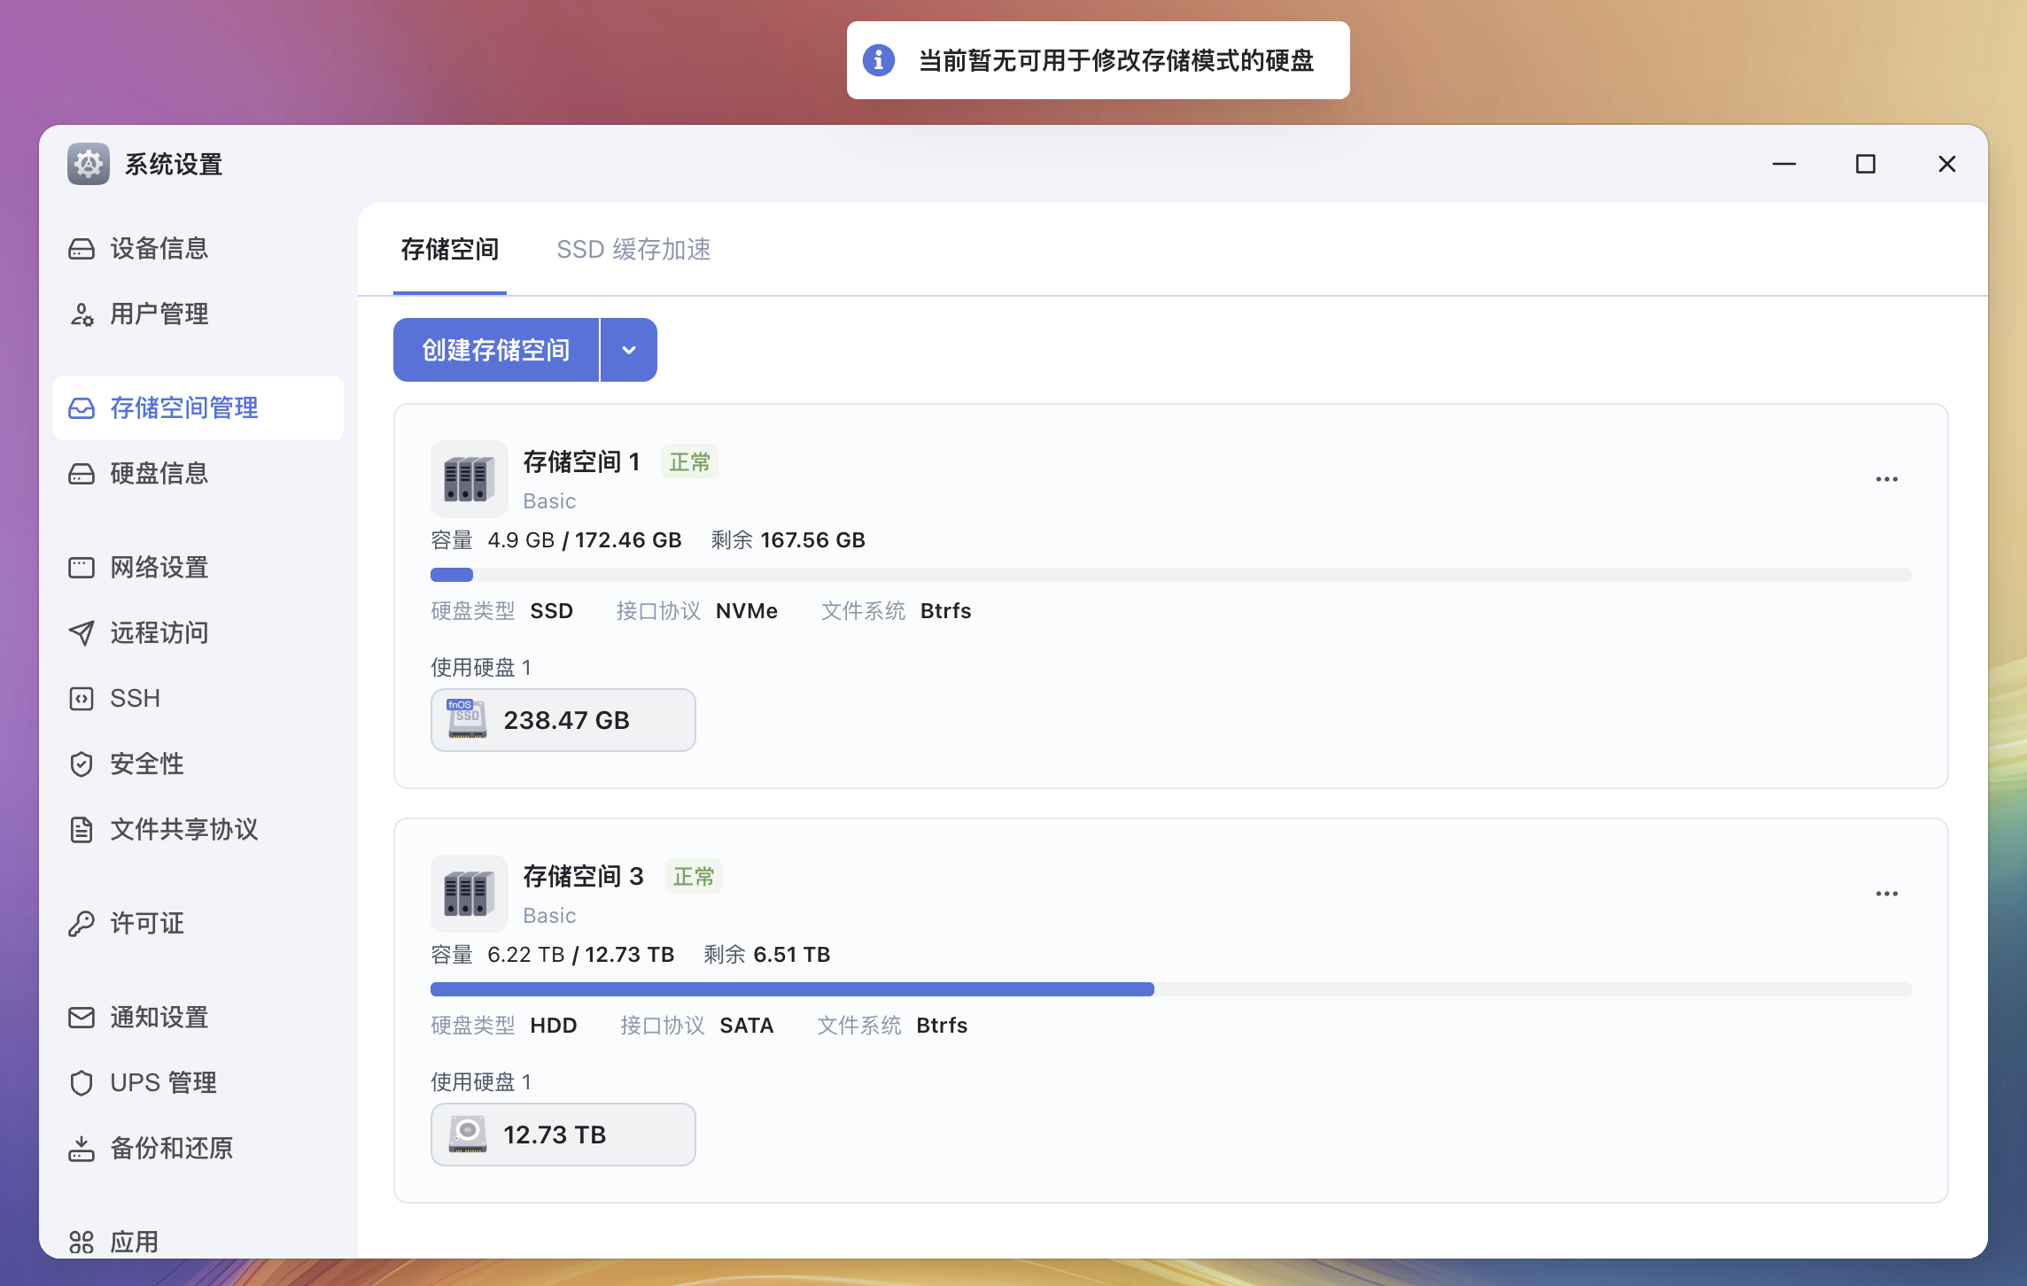This screenshot has height=1286, width=2027.
Task: Expand the 创建存储空间 dropdown arrow
Action: click(x=629, y=350)
